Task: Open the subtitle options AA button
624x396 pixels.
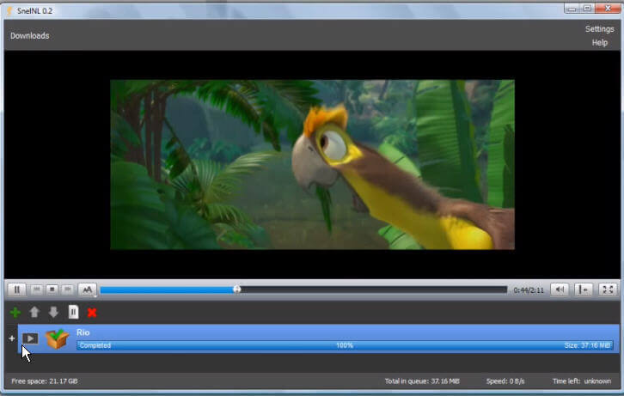Action: (87, 289)
